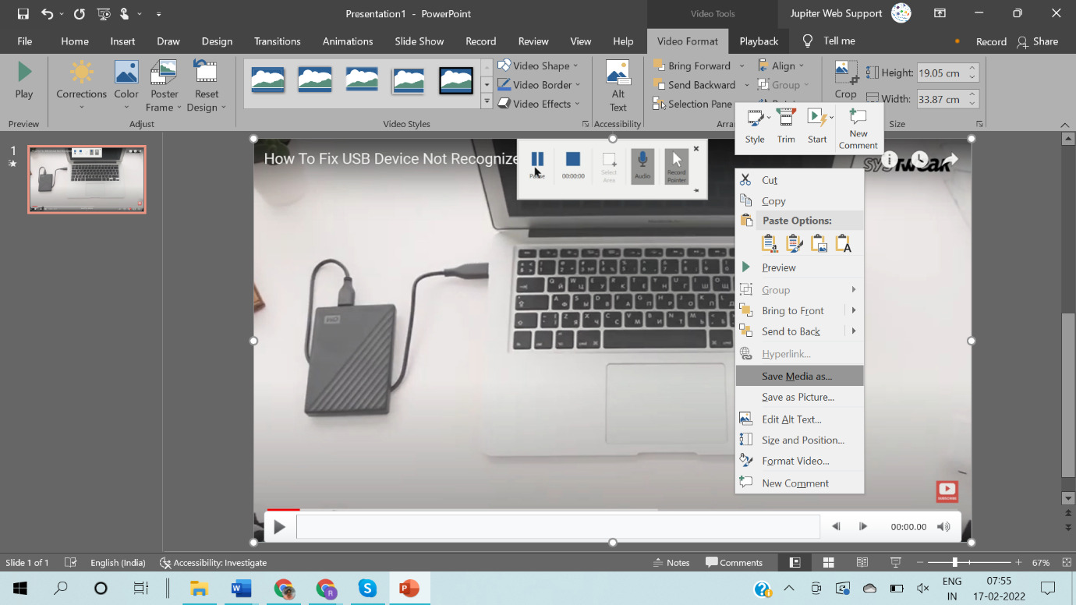Open Style gallery in mini toolbar
Screen dimensions: 1076x605
755,126
